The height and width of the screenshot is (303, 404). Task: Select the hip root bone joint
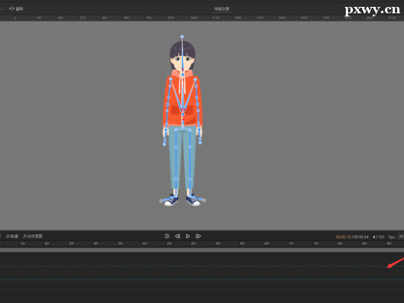click(x=182, y=128)
